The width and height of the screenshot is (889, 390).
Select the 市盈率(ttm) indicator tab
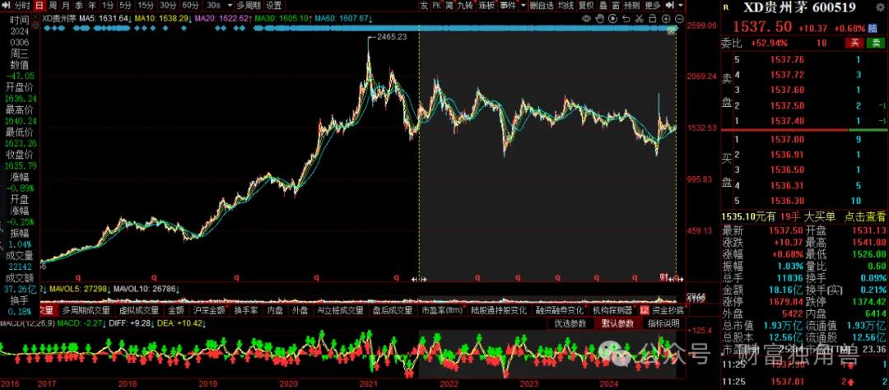[442, 310]
